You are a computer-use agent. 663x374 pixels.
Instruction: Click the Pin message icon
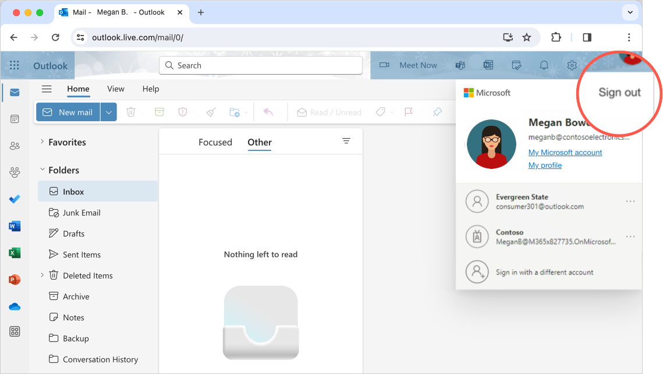[437, 112]
